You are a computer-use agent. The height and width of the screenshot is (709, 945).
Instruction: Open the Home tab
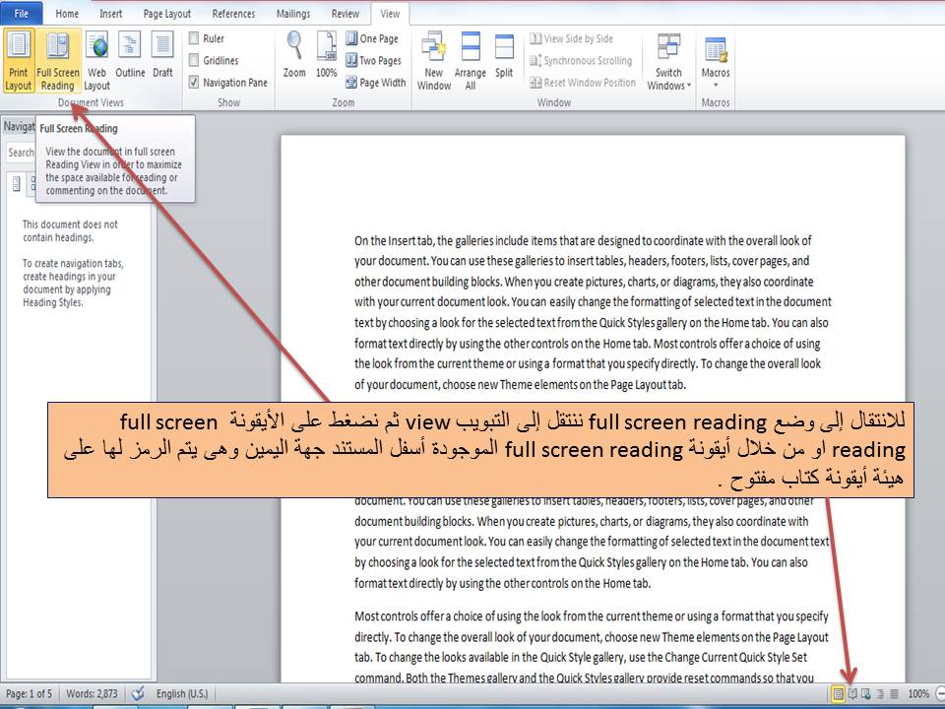pos(67,13)
